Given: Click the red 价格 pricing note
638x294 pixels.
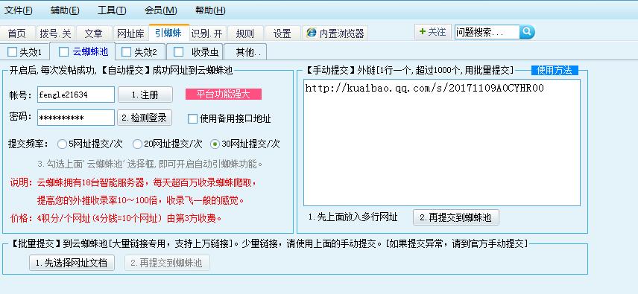Looking at the screenshot, I should click(x=116, y=218).
